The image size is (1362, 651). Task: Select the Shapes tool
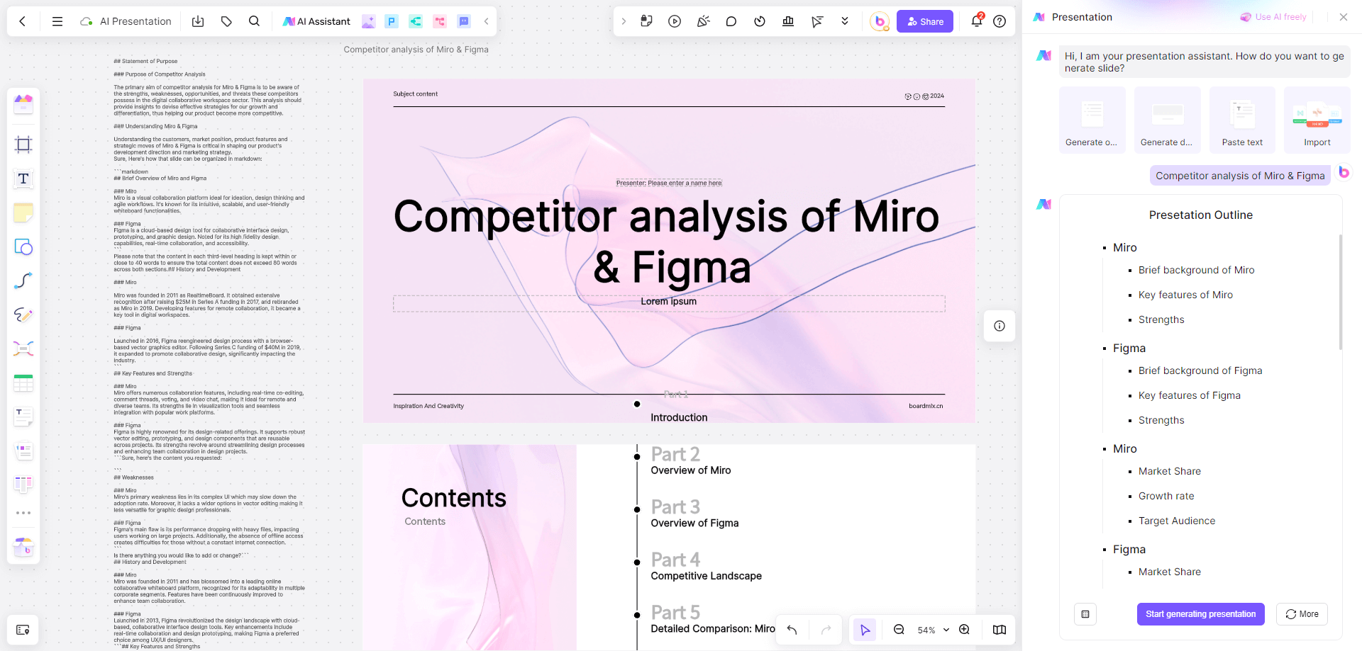23,247
